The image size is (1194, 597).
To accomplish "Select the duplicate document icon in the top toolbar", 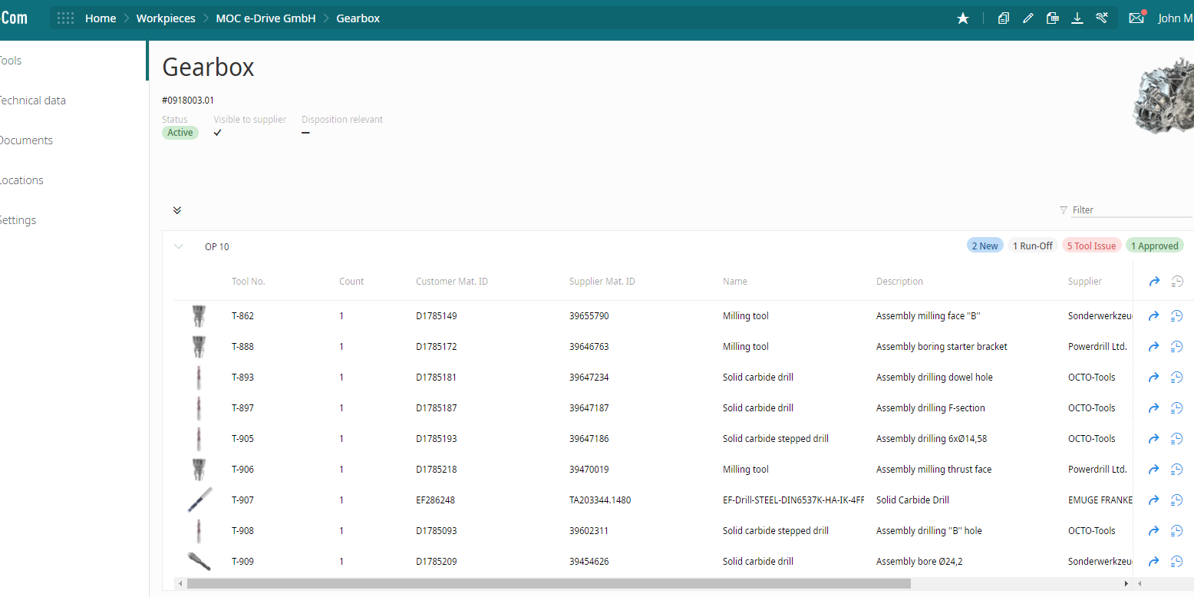I will click(1004, 18).
